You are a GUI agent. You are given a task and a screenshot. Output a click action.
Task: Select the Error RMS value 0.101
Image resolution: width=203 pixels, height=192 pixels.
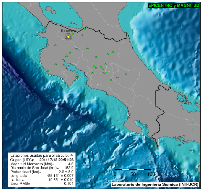click(x=69, y=184)
